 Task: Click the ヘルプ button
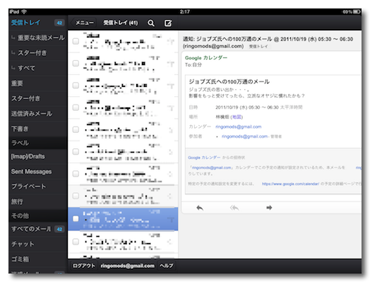pos(167,266)
